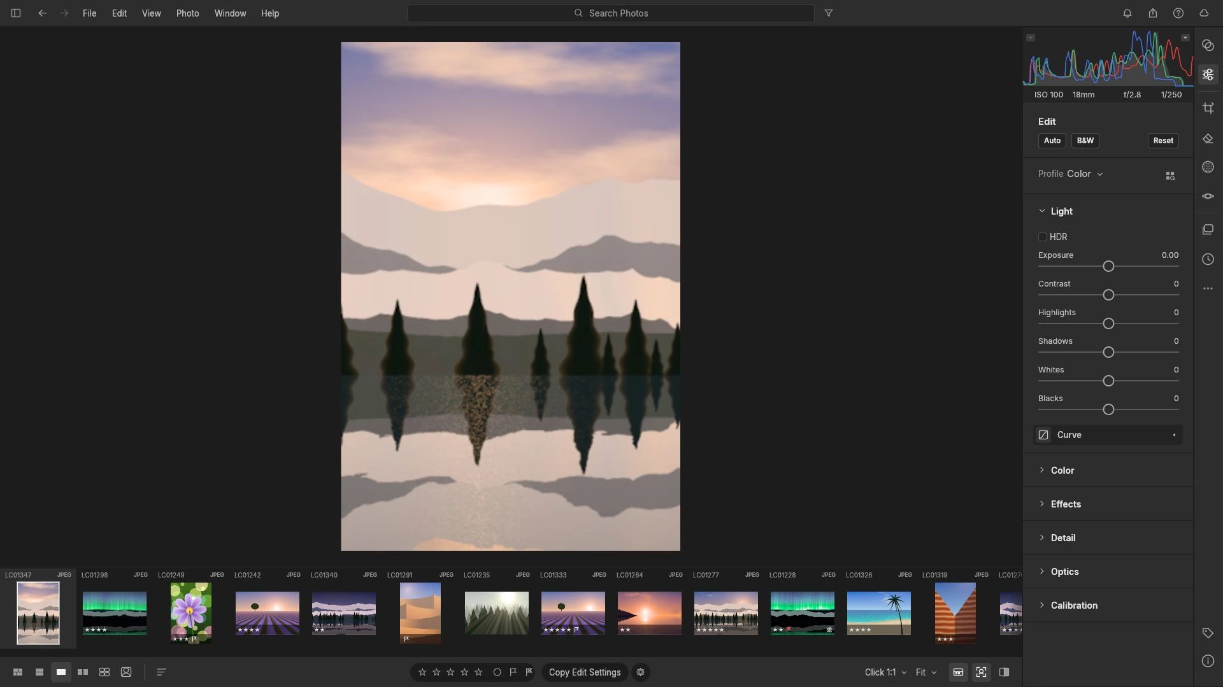
Task: Open the Versions panel
Action: click(1208, 229)
